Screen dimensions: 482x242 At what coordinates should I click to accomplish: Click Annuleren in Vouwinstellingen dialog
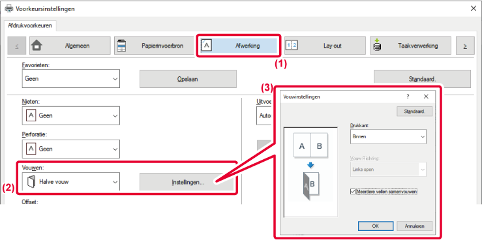414,226
